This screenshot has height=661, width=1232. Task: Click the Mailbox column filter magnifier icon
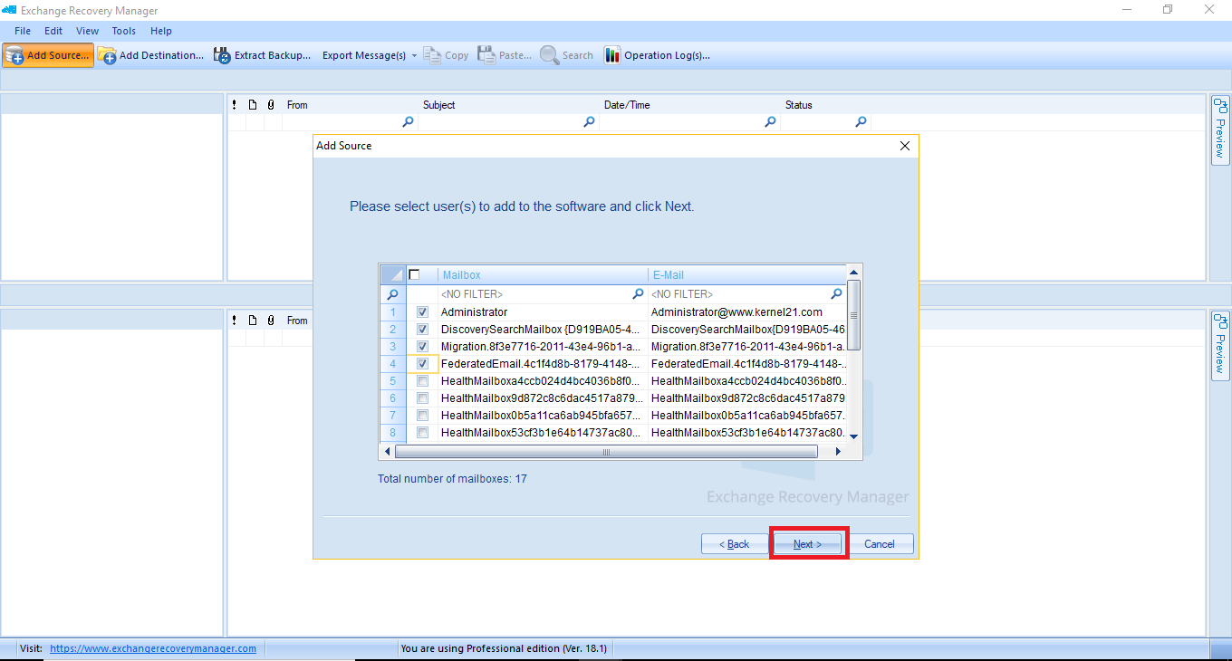[638, 294]
